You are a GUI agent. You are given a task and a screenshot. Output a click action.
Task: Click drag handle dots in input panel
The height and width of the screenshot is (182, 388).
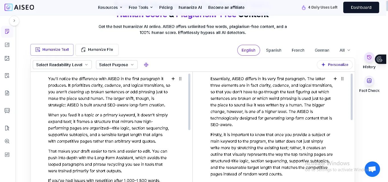pos(180,79)
